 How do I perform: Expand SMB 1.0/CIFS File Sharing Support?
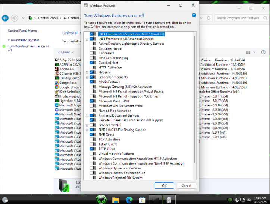pos(87,130)
